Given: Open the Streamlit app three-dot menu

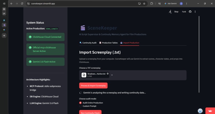Looking at the screenshot, I should 195,12.
